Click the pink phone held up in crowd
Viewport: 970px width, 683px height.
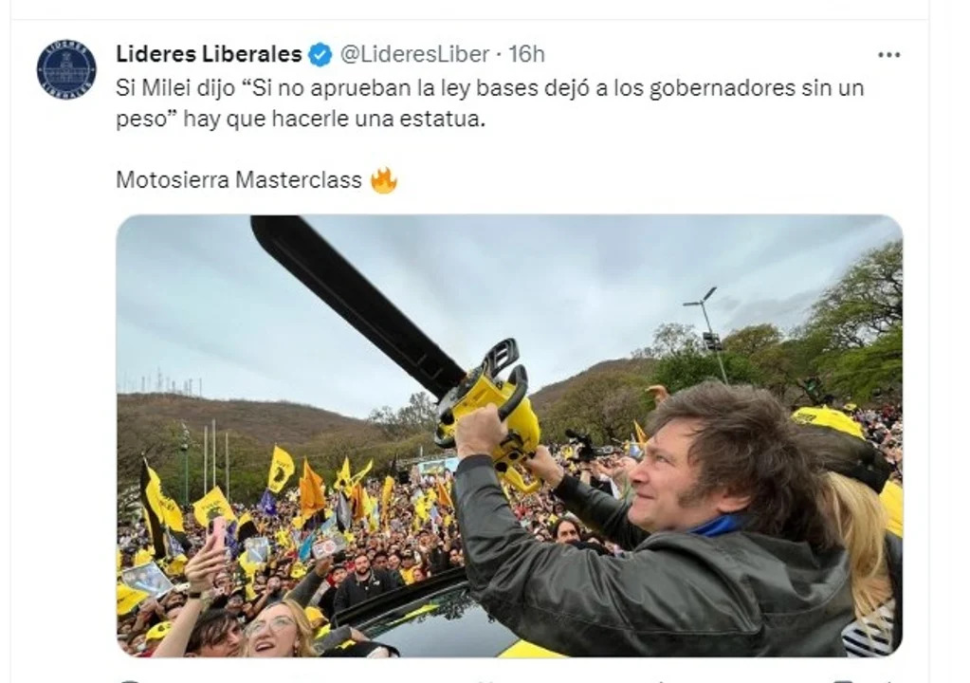[x=219, y=532]
